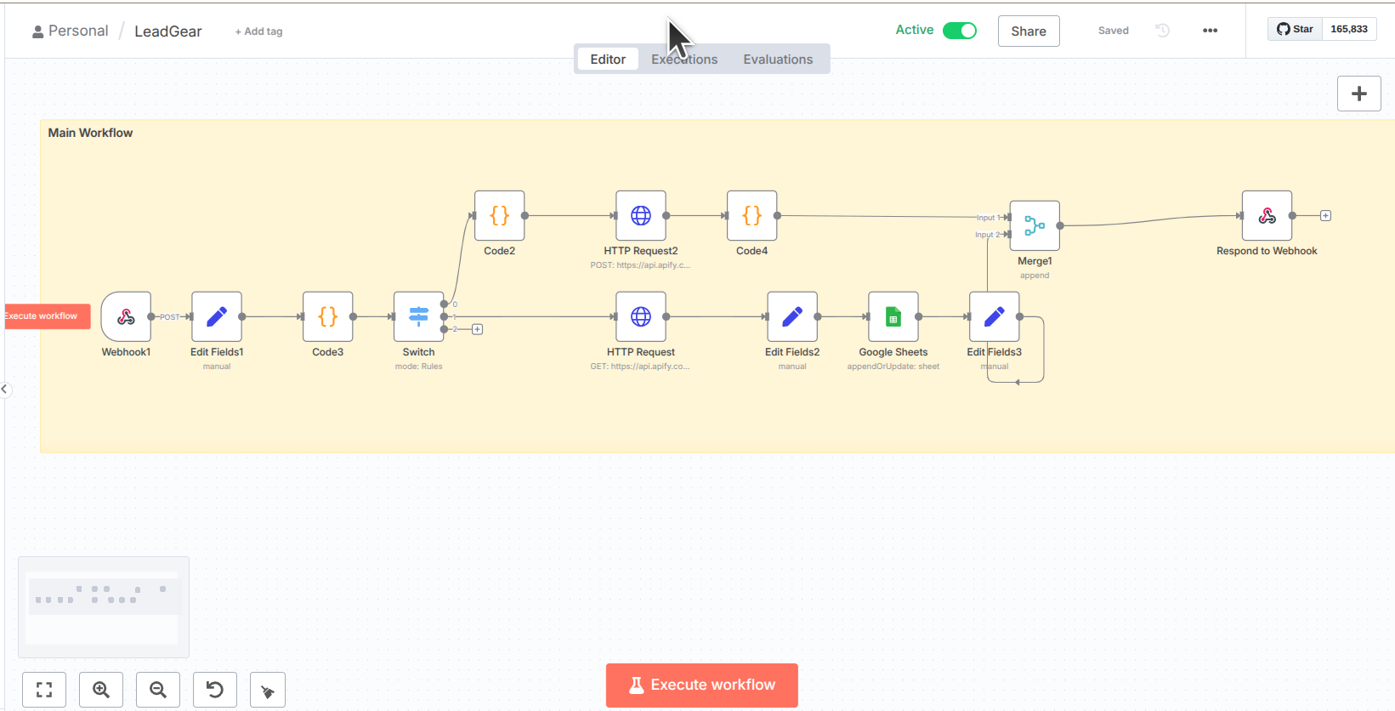Image resolution: width=1395 pixels, height=711 pixels.
Task: Open the Edit Fields1 node
Action: 217,316
